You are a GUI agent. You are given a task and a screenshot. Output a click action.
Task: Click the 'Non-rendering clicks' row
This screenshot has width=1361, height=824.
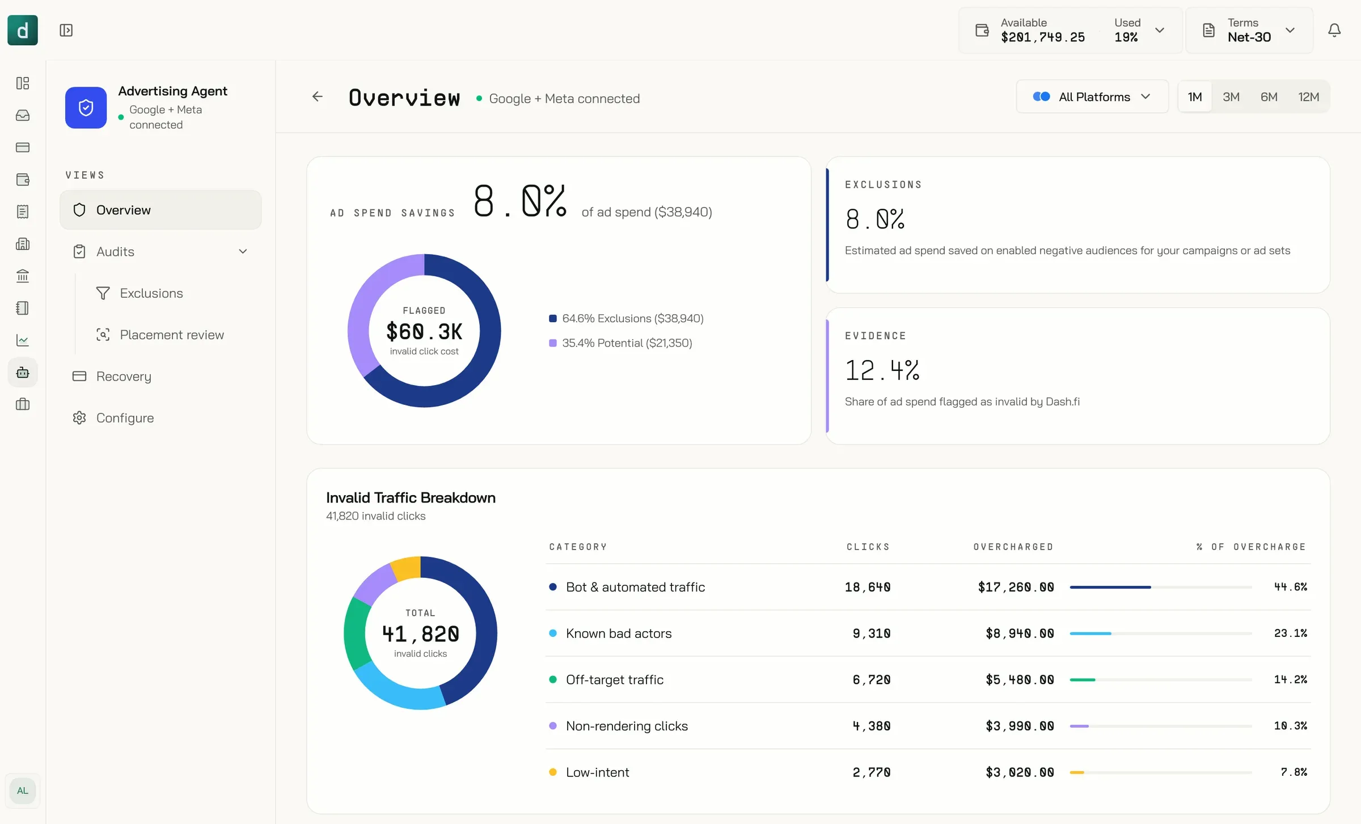928,726
